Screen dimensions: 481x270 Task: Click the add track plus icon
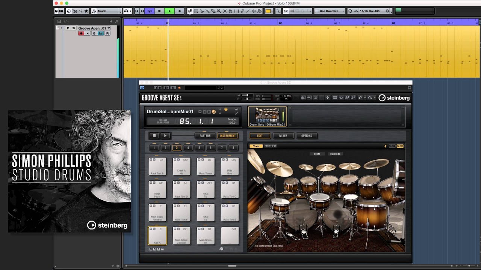pos(111,21)
